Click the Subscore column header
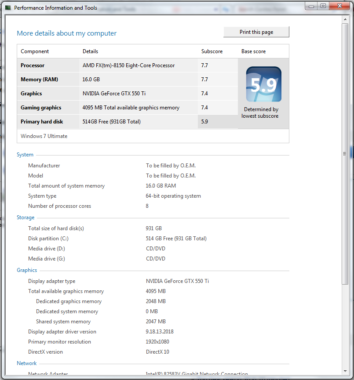This screenshot has height=380, width=354. click(212, 51)
